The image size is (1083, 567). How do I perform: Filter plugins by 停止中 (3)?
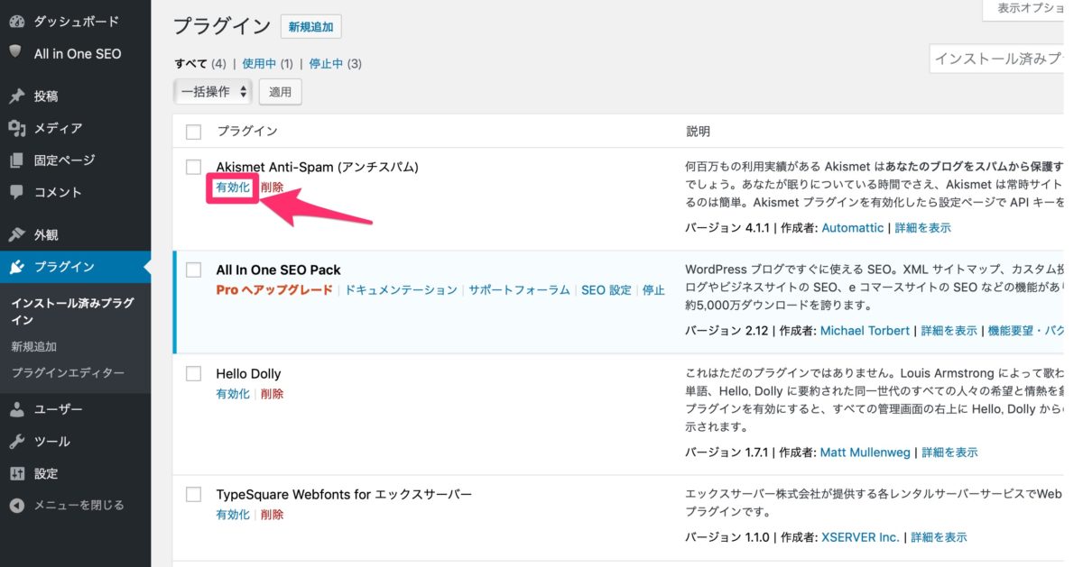pos(336,63)
